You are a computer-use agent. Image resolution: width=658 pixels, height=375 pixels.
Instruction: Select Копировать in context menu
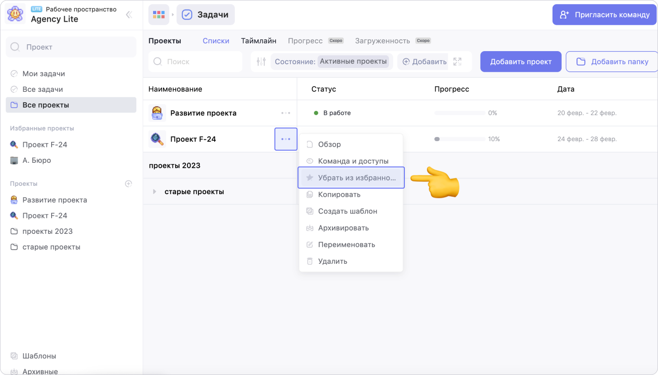coord(351,195)
